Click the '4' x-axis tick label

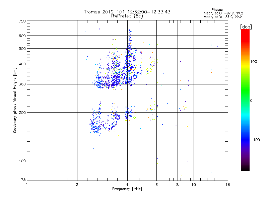(x=127, y=185)
